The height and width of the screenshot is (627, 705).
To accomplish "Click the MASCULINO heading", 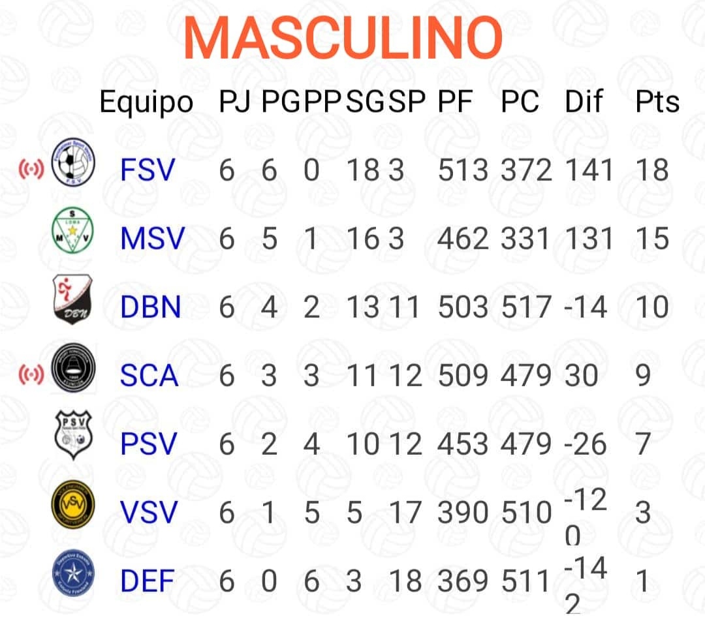I will pos(343,37).
